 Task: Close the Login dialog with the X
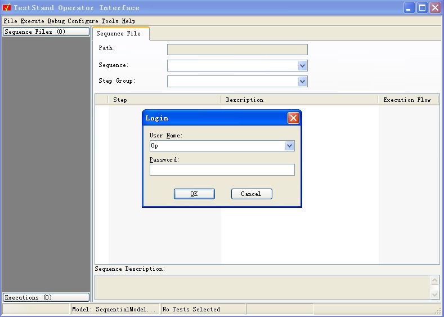293,118
